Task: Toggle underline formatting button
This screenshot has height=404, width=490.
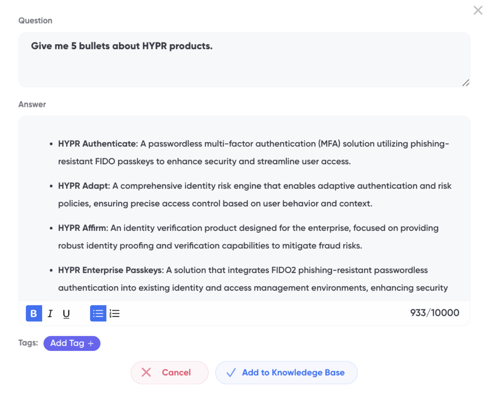Action: coord(66,314)
